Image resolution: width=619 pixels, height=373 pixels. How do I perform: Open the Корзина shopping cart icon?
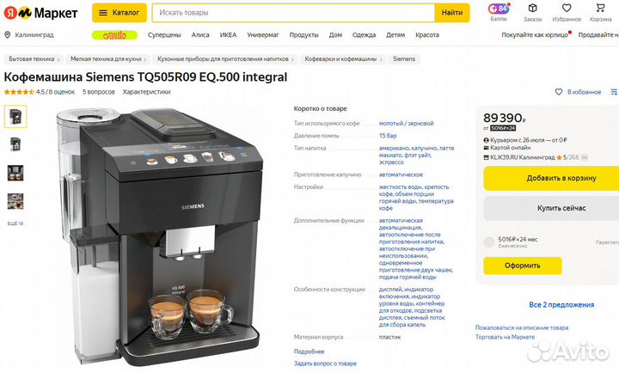600,8
